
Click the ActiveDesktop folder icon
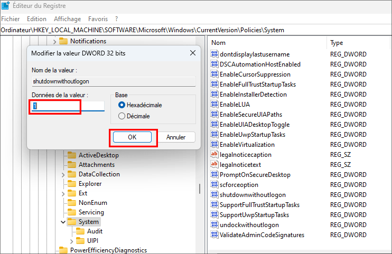tap(72, 155)
